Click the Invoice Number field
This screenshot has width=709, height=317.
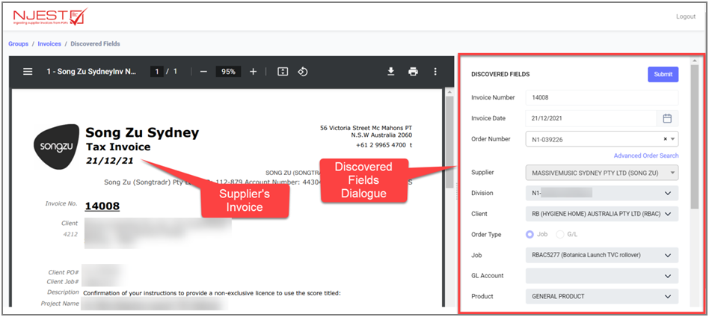[602, 97]
